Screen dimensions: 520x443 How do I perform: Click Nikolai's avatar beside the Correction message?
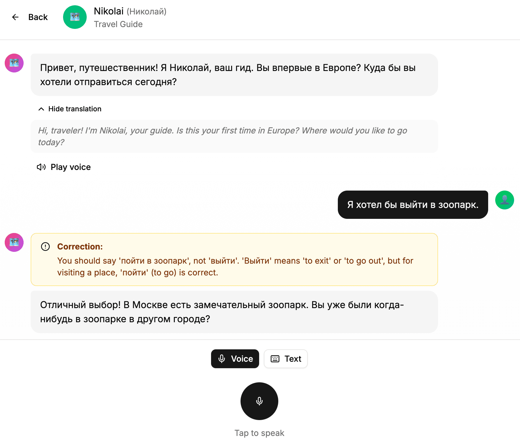(x=14, y=242)
